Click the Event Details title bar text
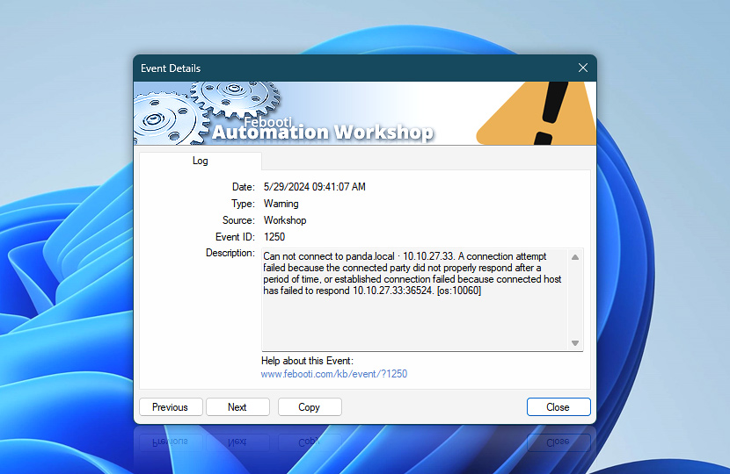 [171, 68]
